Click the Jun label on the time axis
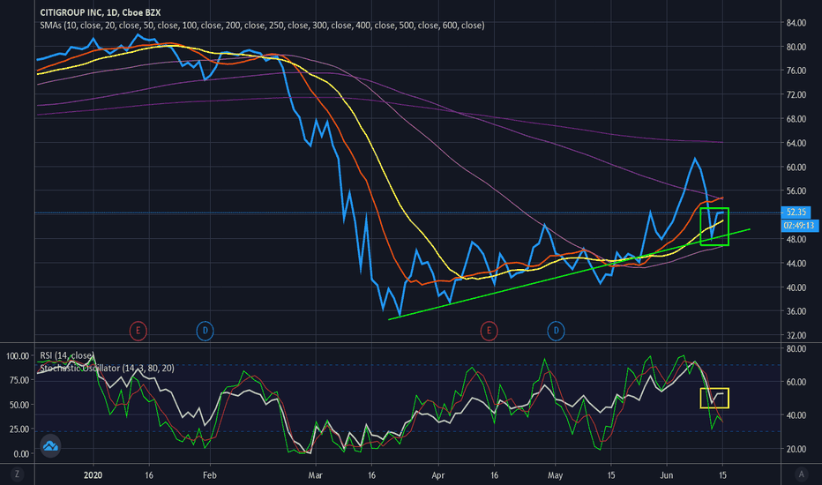Viewport: 822px width, 485px height. click(x=666, y=475)
